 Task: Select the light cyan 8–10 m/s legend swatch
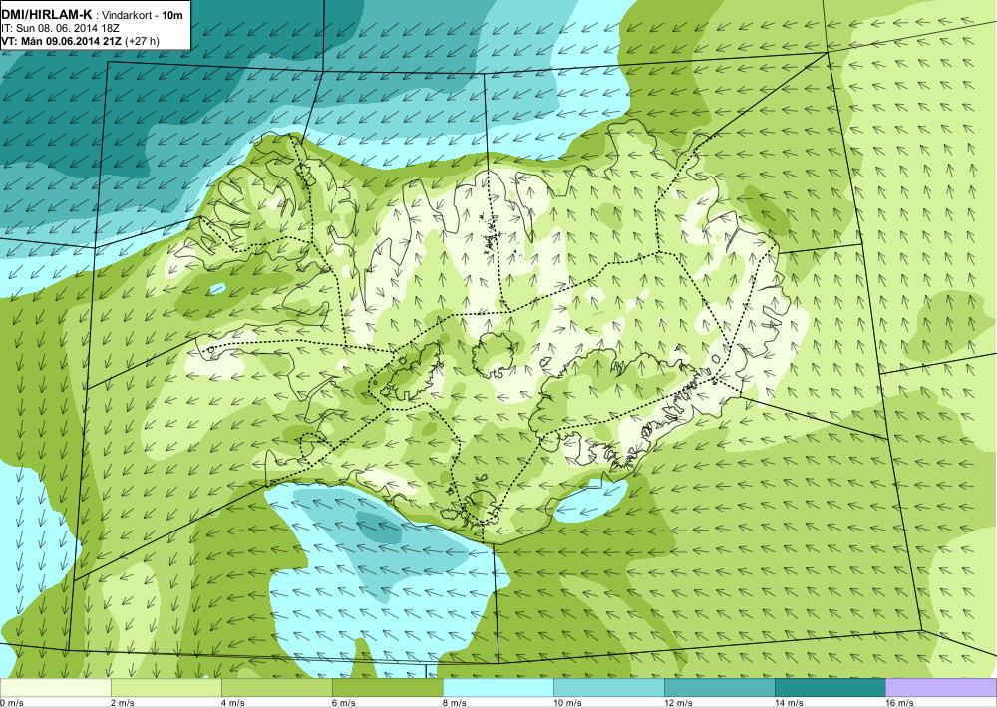click(498, 687)
